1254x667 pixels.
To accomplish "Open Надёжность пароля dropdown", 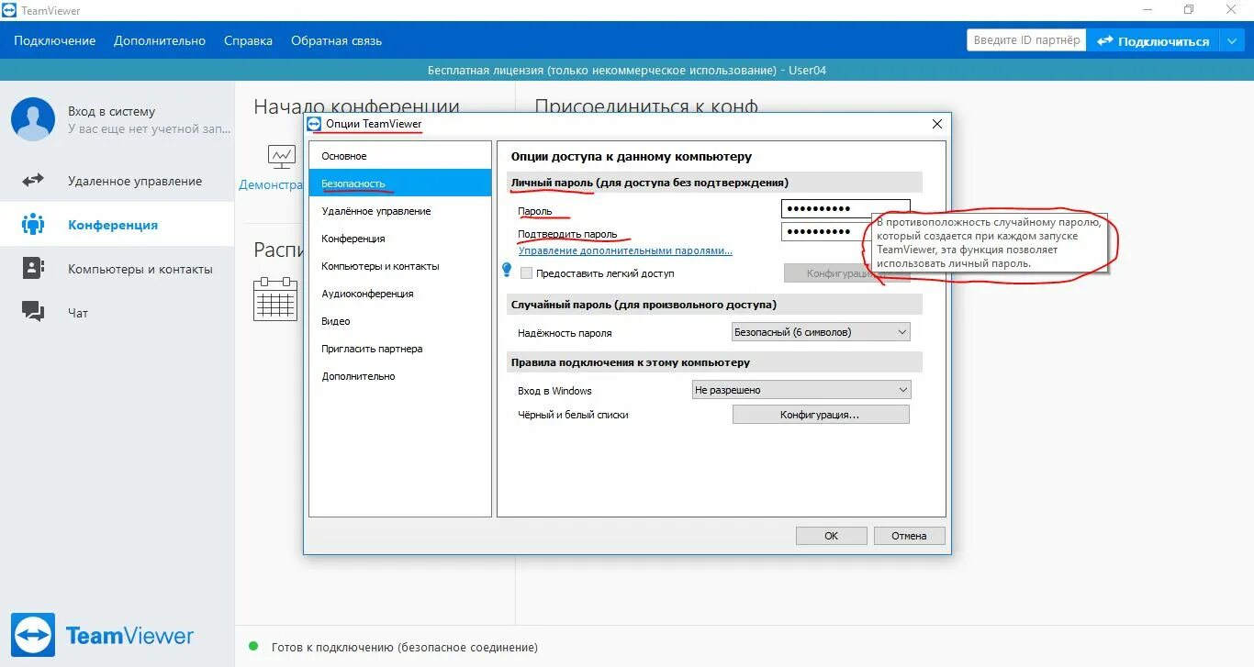I will 821,331.
